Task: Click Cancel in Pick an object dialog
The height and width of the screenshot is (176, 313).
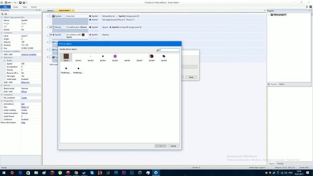Action: click(x=173, y=146)
